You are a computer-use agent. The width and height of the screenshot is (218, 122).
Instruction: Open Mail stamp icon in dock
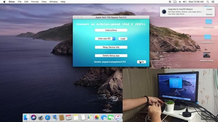point(54,118)
